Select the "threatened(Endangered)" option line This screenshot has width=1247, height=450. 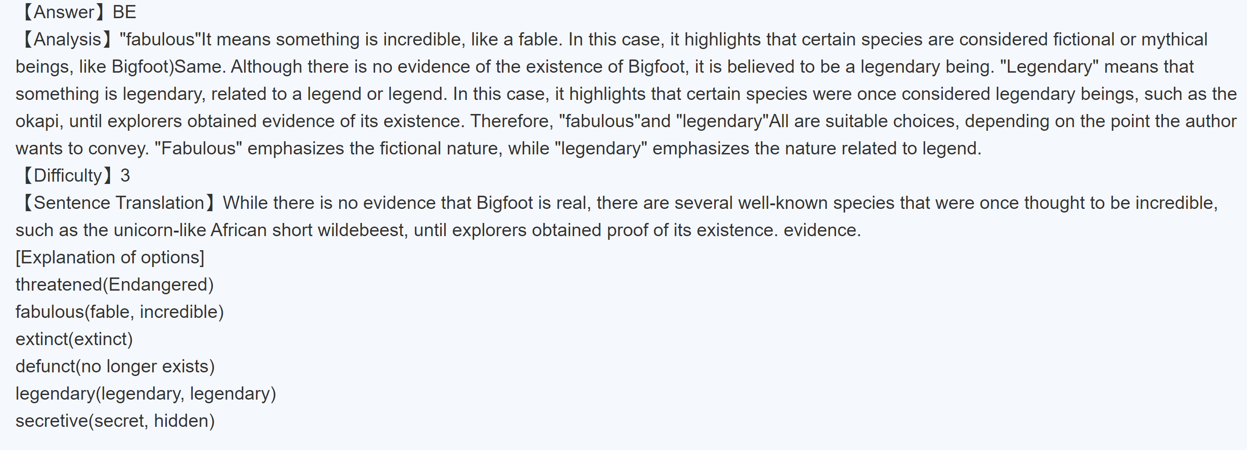click(115, 284)
